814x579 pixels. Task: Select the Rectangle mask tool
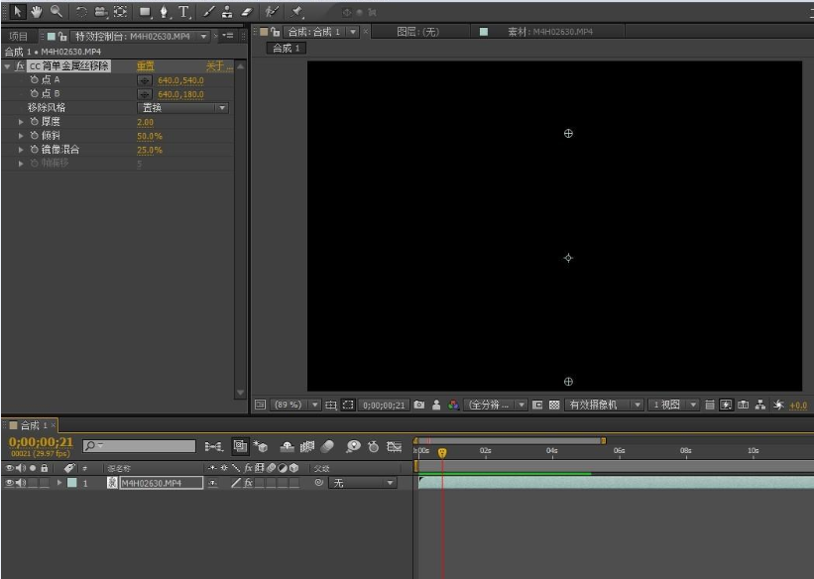[145, 12]
